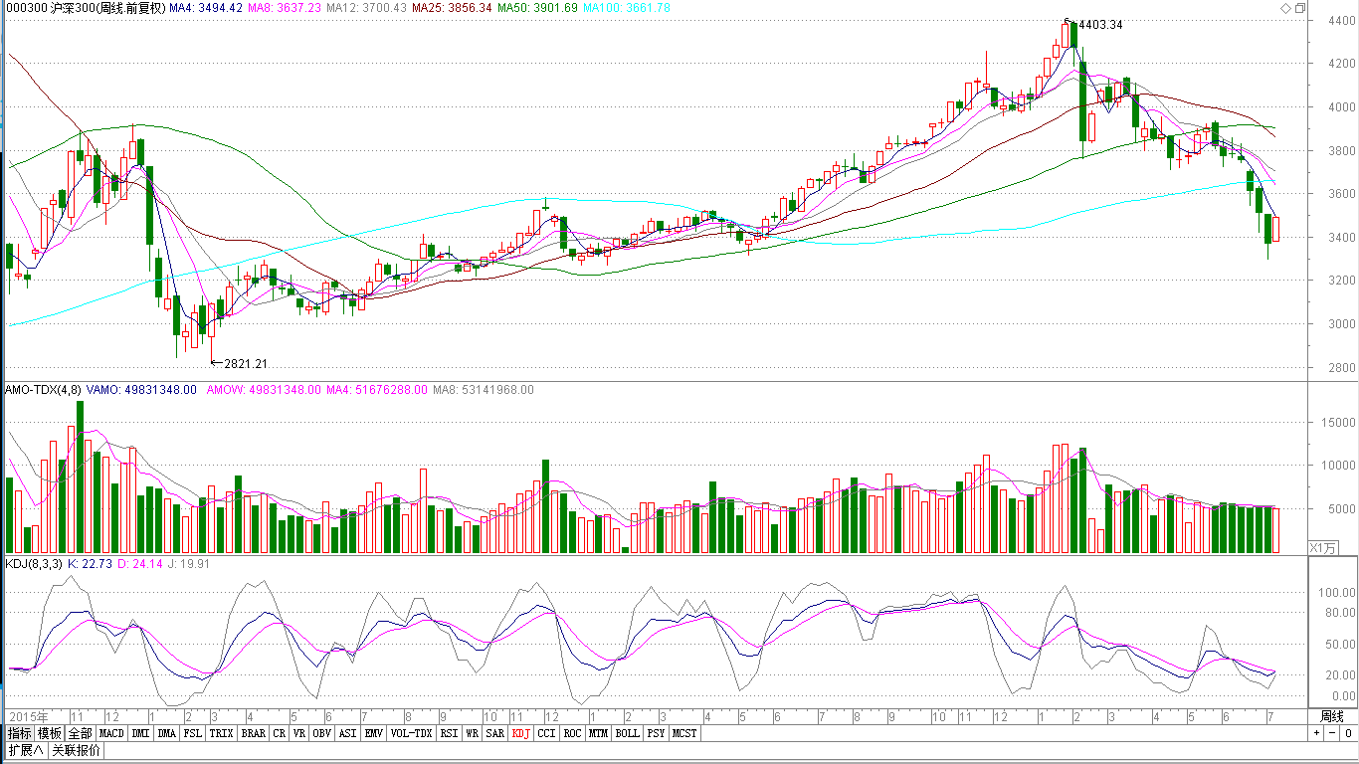Select the PSY indicator tab
Viewport: 1359px width, 764px height.
coord(656,733)
